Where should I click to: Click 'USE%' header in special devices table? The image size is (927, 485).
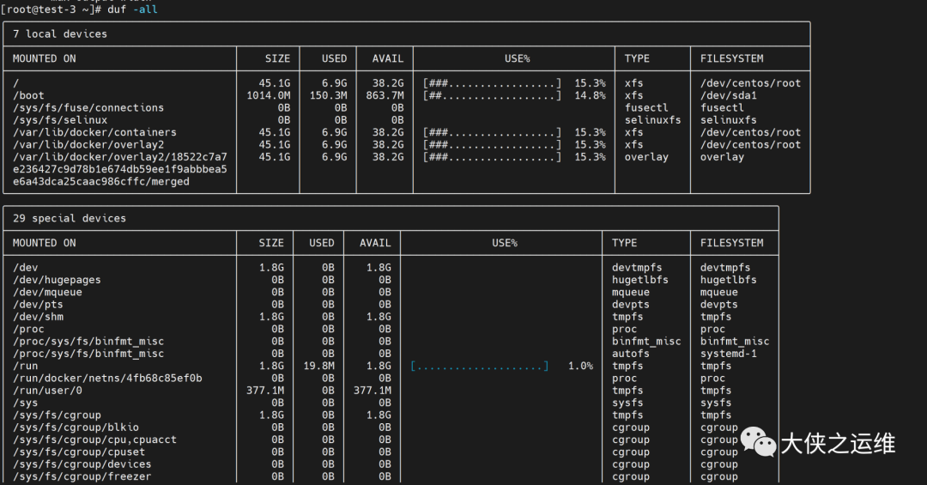click(x=505, y=243)
